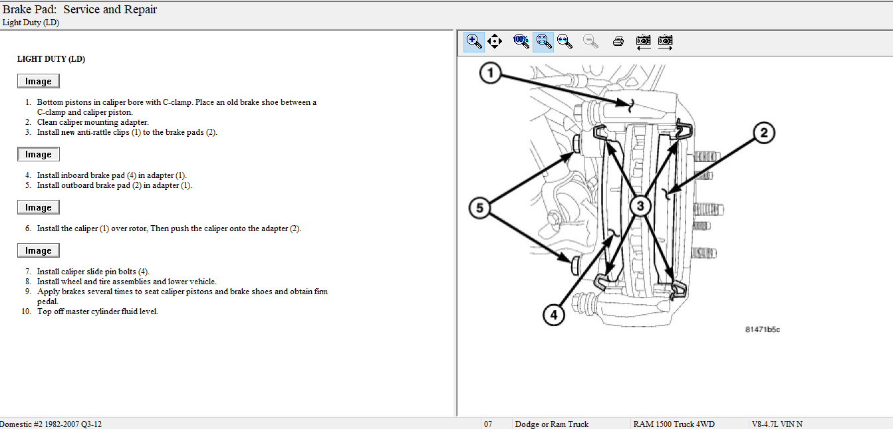Click callout number 5 in the diagram

(480, 208)
